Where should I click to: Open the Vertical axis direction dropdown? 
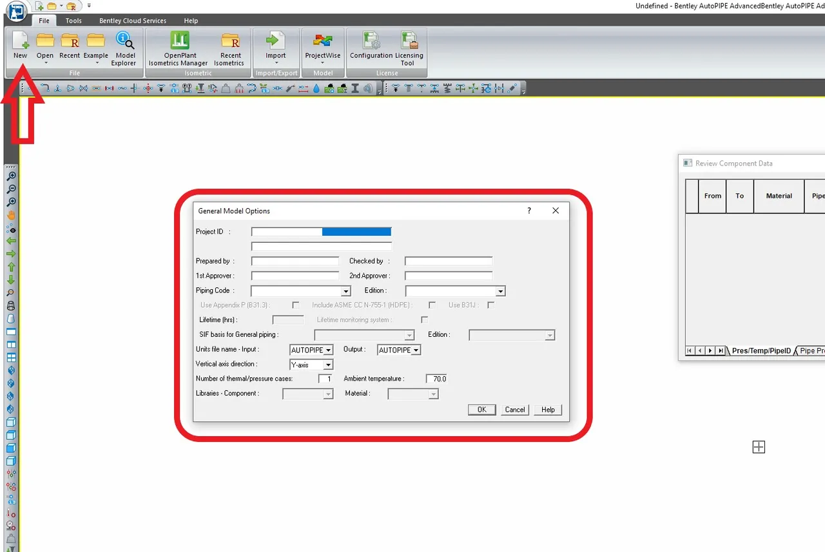328,365
